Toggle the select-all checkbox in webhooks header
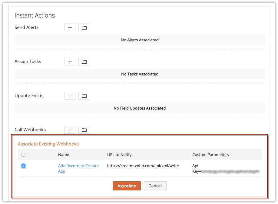The image size is (278, 204). 23,155
